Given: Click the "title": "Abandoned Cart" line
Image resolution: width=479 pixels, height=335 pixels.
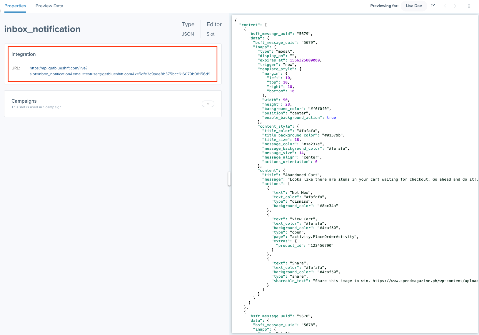Looking at the screenshot, I should click(x=292, y=175).
